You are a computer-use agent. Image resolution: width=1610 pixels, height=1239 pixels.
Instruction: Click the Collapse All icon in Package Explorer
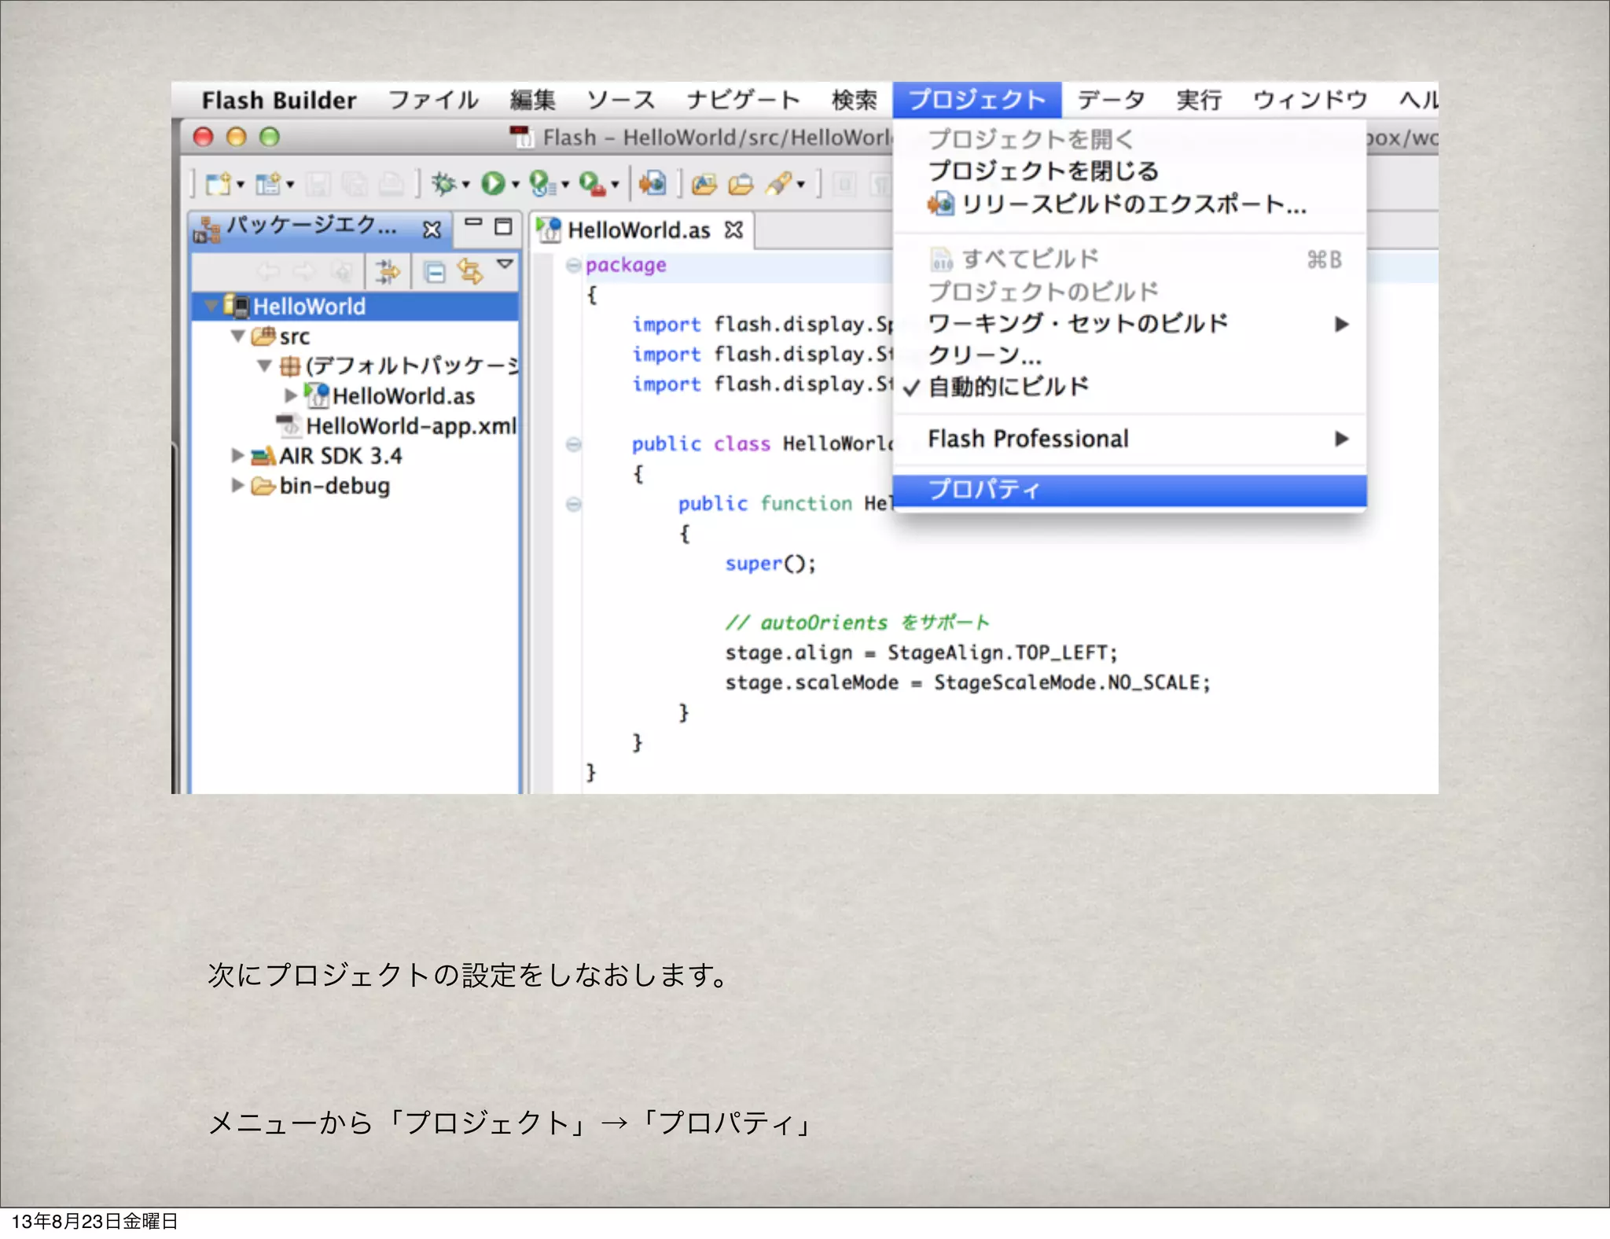[434, 273]
